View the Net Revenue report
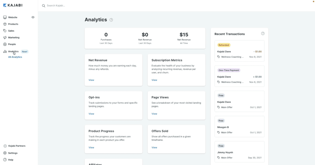Screen dimensions: 315x165 (x=91, y=80)
